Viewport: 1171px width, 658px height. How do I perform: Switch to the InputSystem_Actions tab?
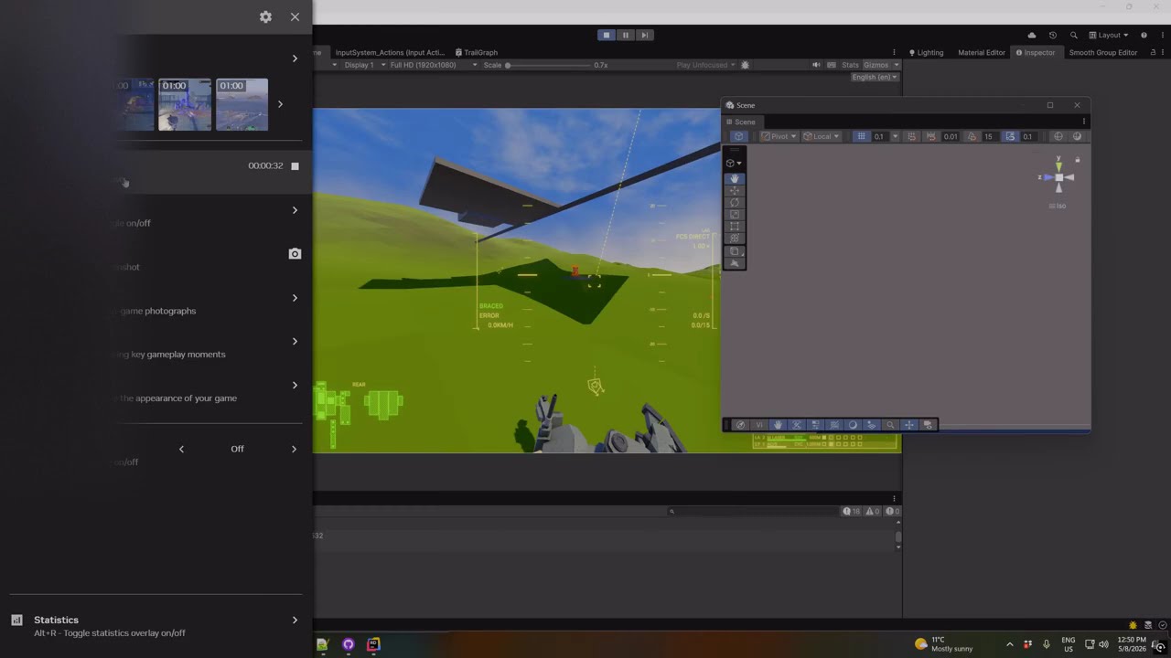click(x=390, y=52)
